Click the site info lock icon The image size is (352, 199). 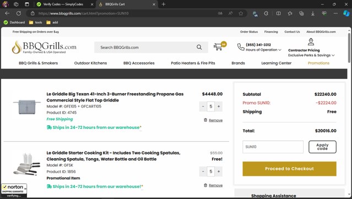coord(33,13)
